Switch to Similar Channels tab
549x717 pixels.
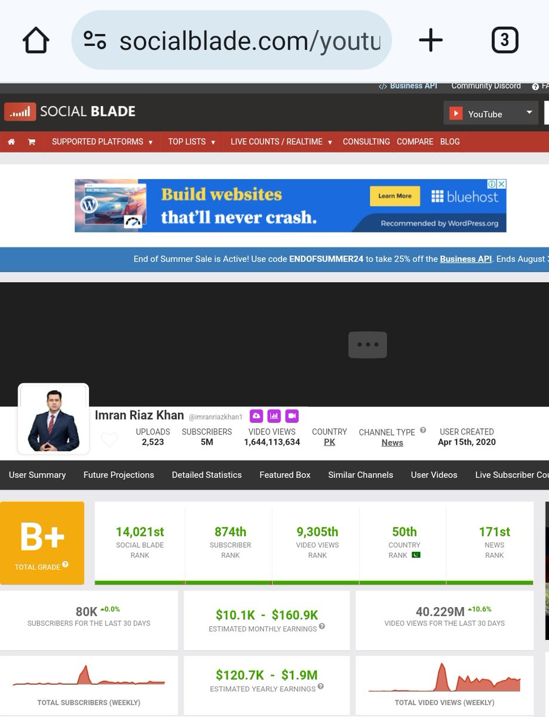(x=361, y=475)
